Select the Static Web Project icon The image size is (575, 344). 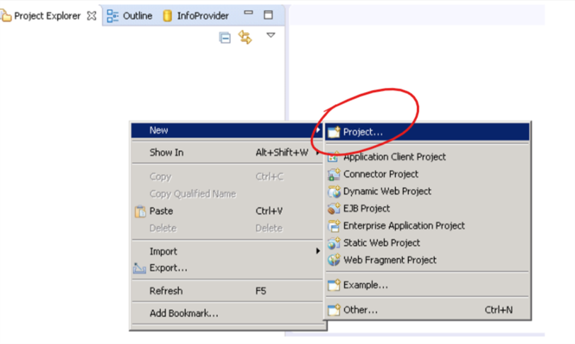click(334, 243)
